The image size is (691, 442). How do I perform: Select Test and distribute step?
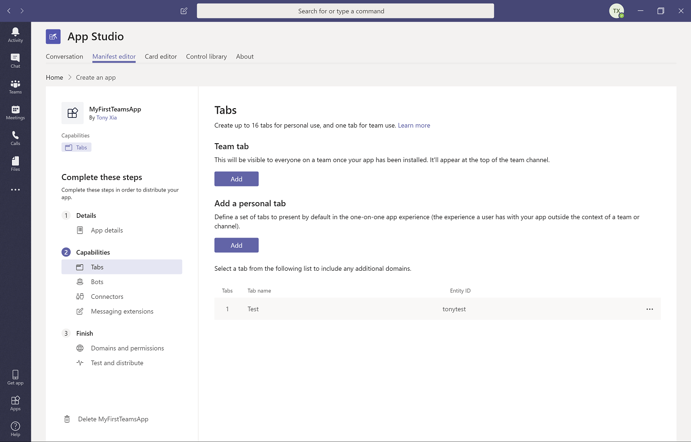(x=117, y=363)
